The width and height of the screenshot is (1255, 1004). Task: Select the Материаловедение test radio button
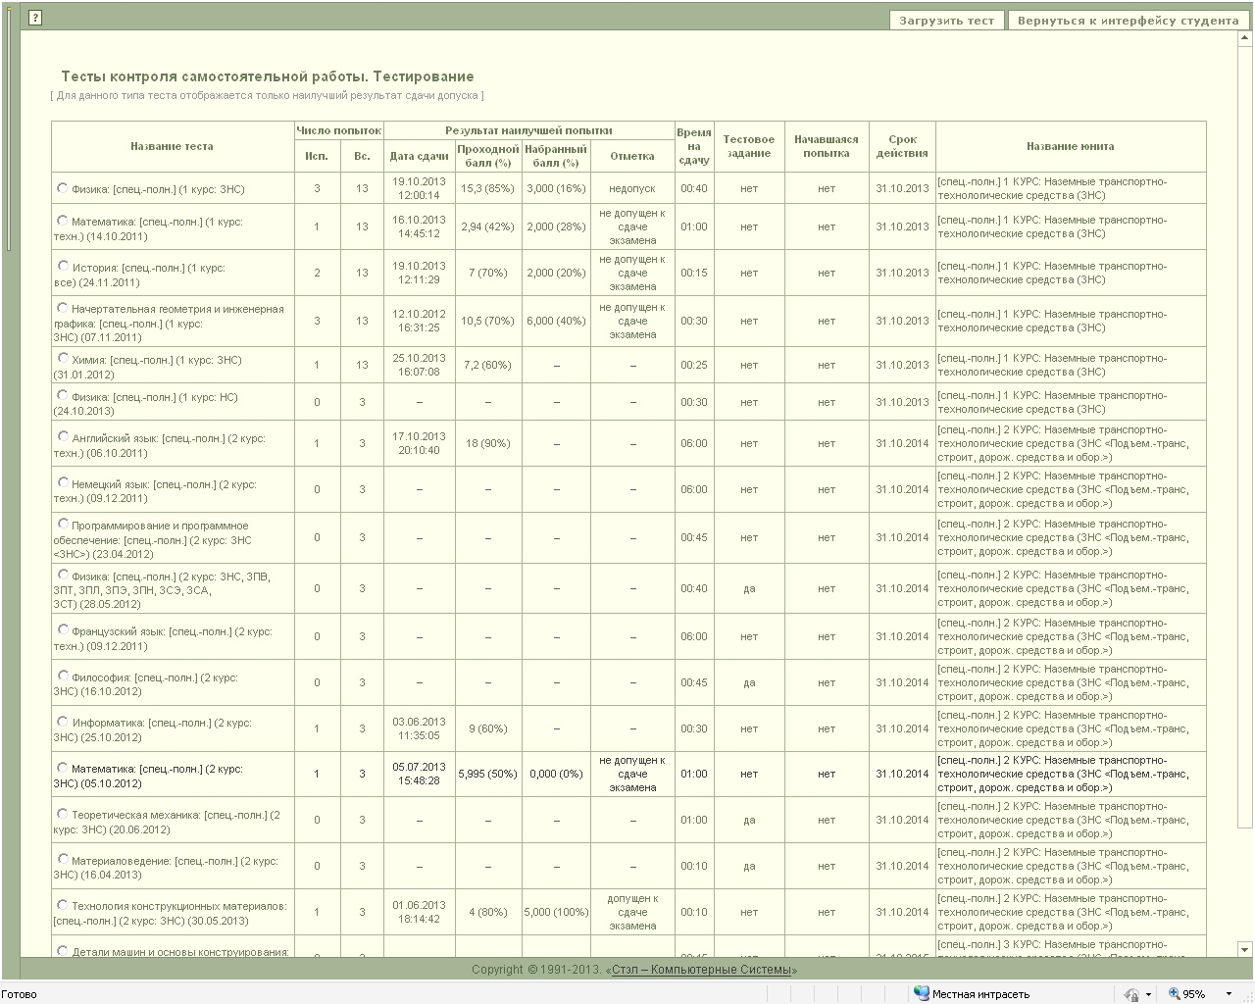[x=63, y=860]
